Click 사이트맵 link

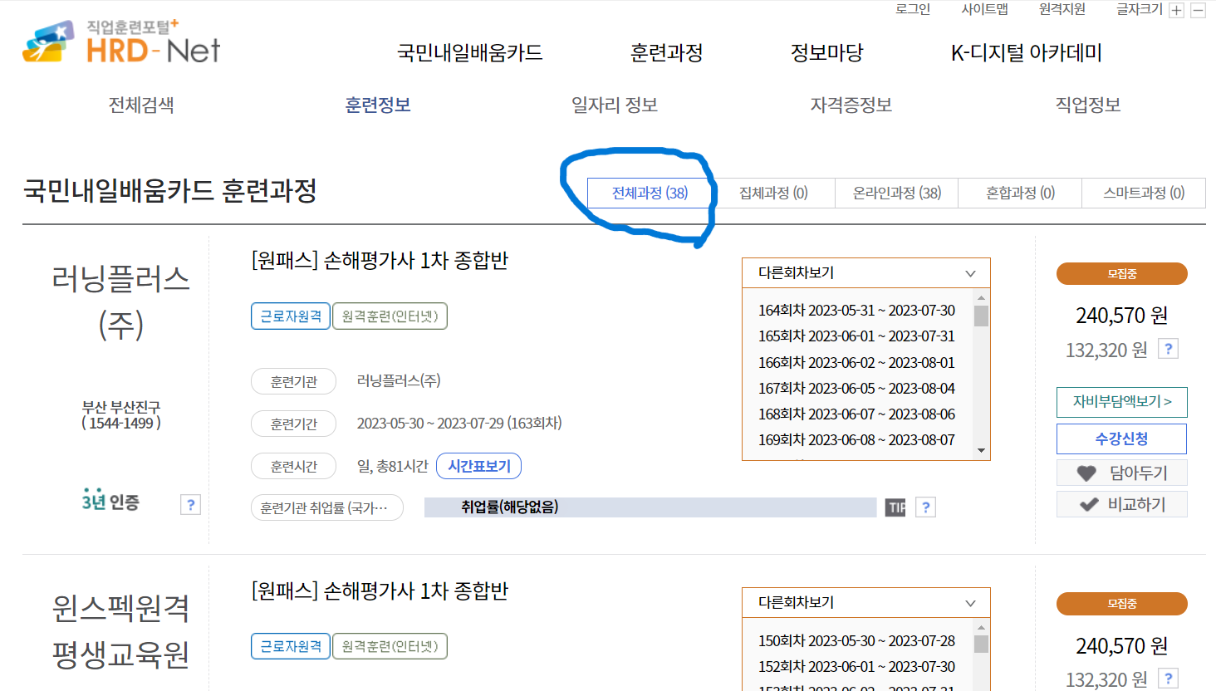click(x=984, y=9)
